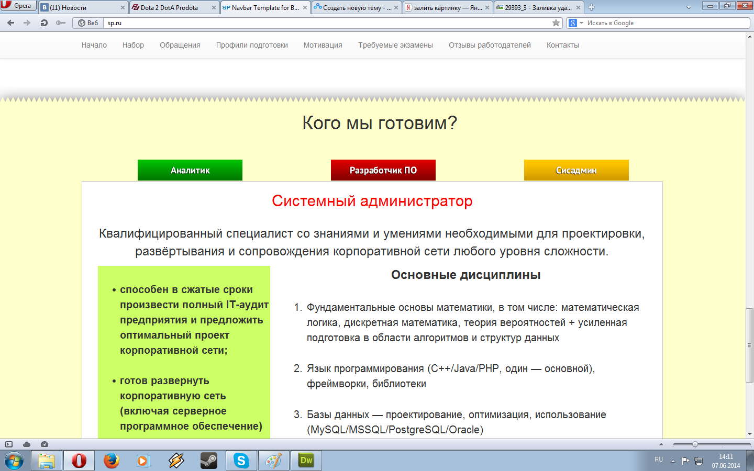
Task: Open Skype from the taskbar
Action: coord(241,461)
